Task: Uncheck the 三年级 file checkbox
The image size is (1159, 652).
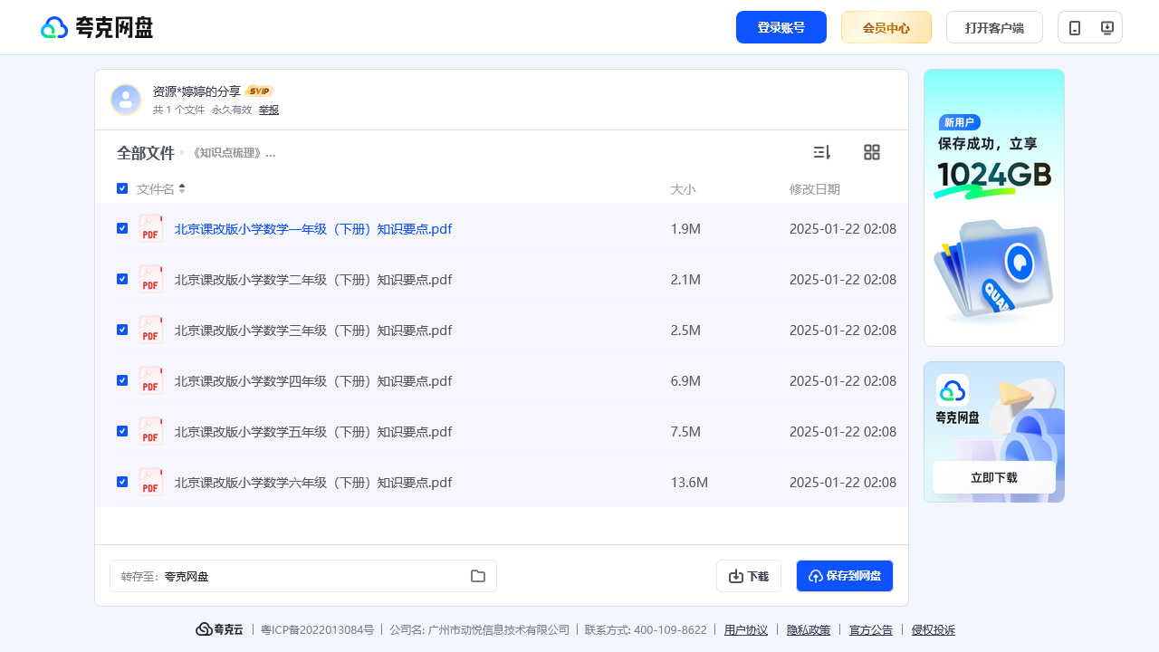Action: 122,330
